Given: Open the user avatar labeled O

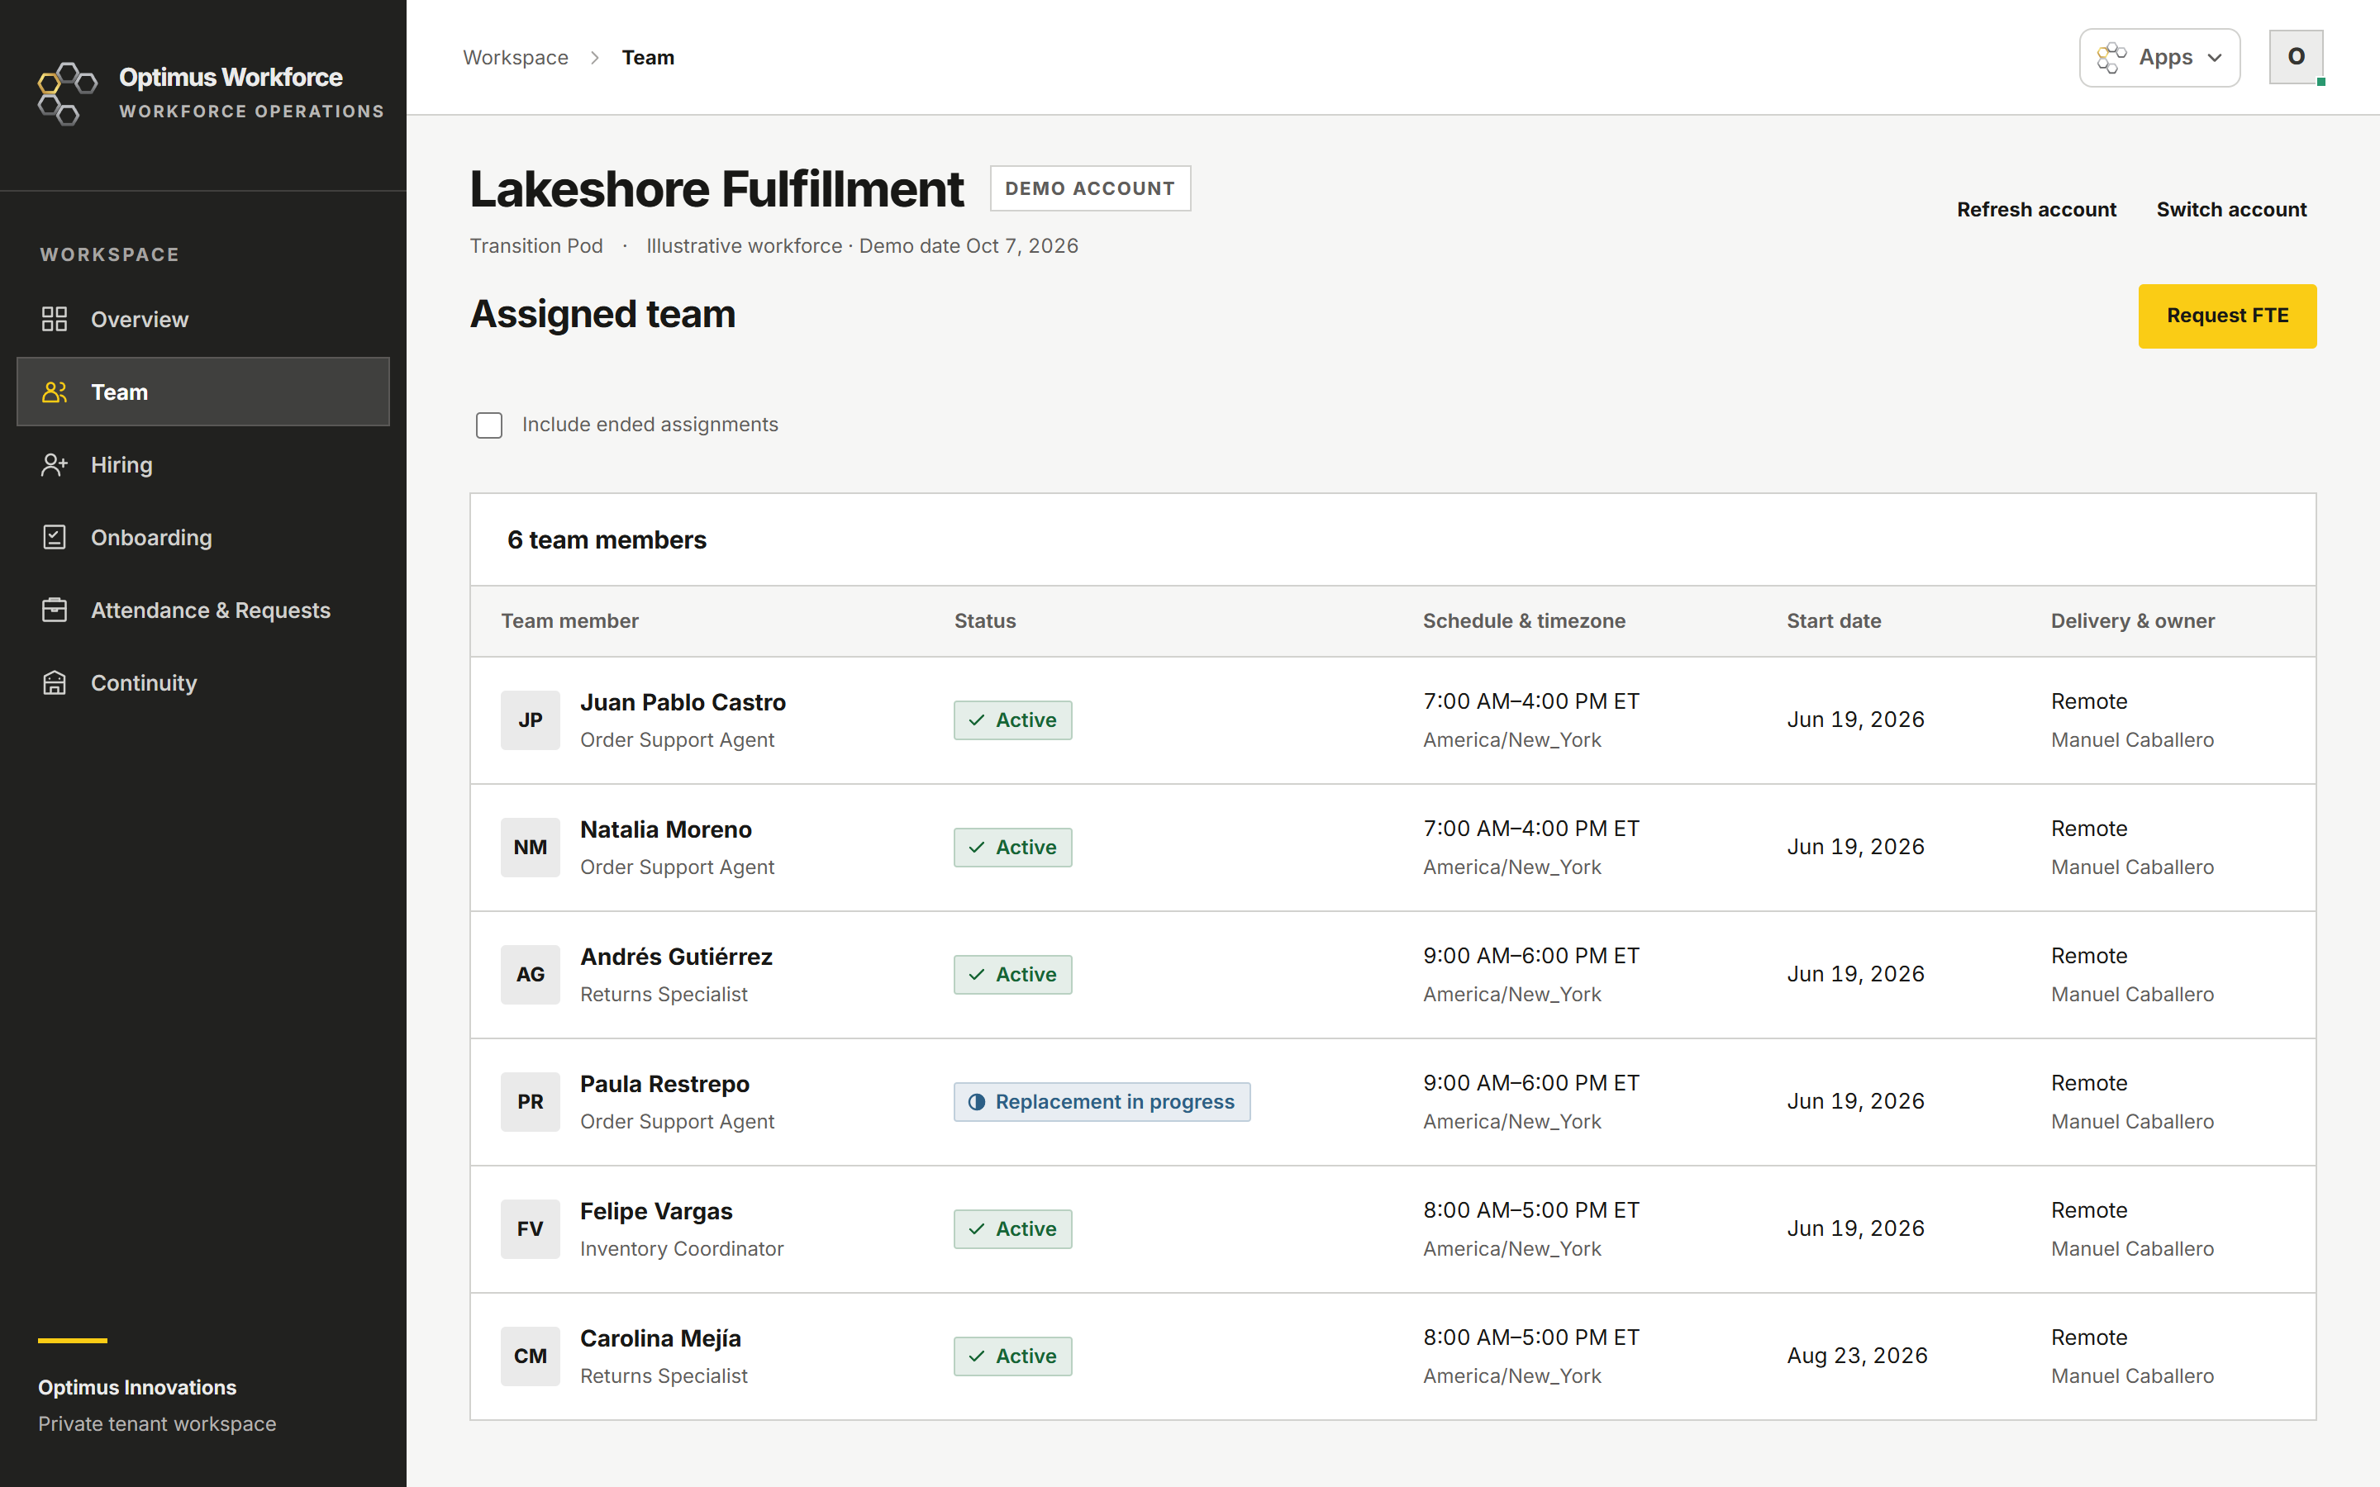Looking at the screenshot, I should (2296, 57).
